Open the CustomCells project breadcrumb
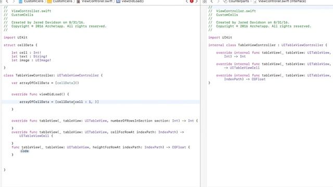333x187 pixels. click(x=31, y=1)
